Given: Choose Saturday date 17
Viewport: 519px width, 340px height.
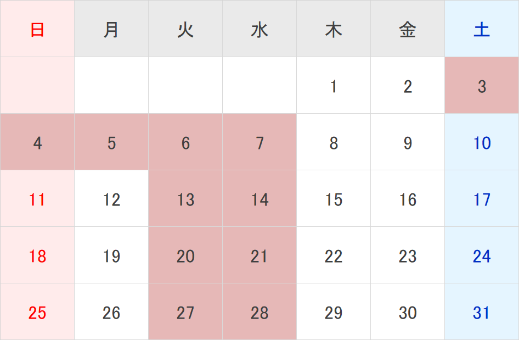Looking at the screenshot, I should [x=482, y=199].
